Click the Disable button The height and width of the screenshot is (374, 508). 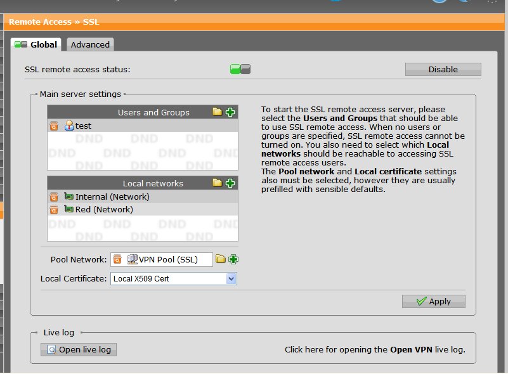pos(443,69)
